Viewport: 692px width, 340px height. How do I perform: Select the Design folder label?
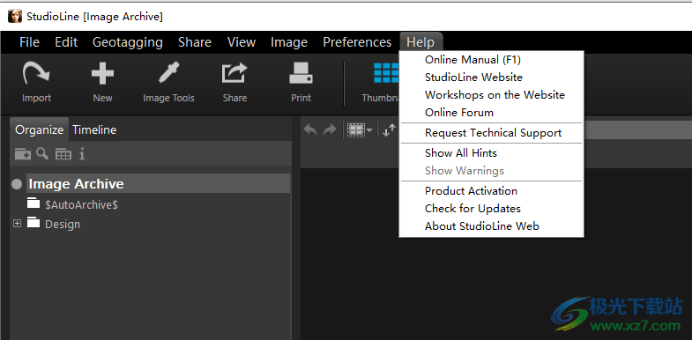coord(63,224)
